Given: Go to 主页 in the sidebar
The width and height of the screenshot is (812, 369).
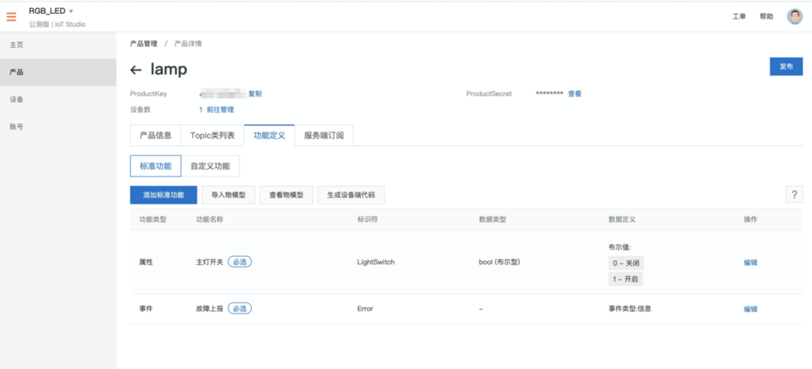Looking at the screenshot, I should [58, 45].
